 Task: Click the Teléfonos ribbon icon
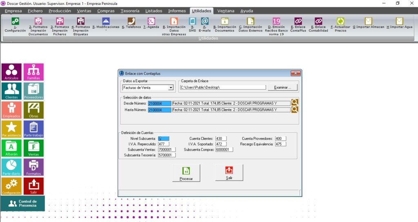point(131,23)
